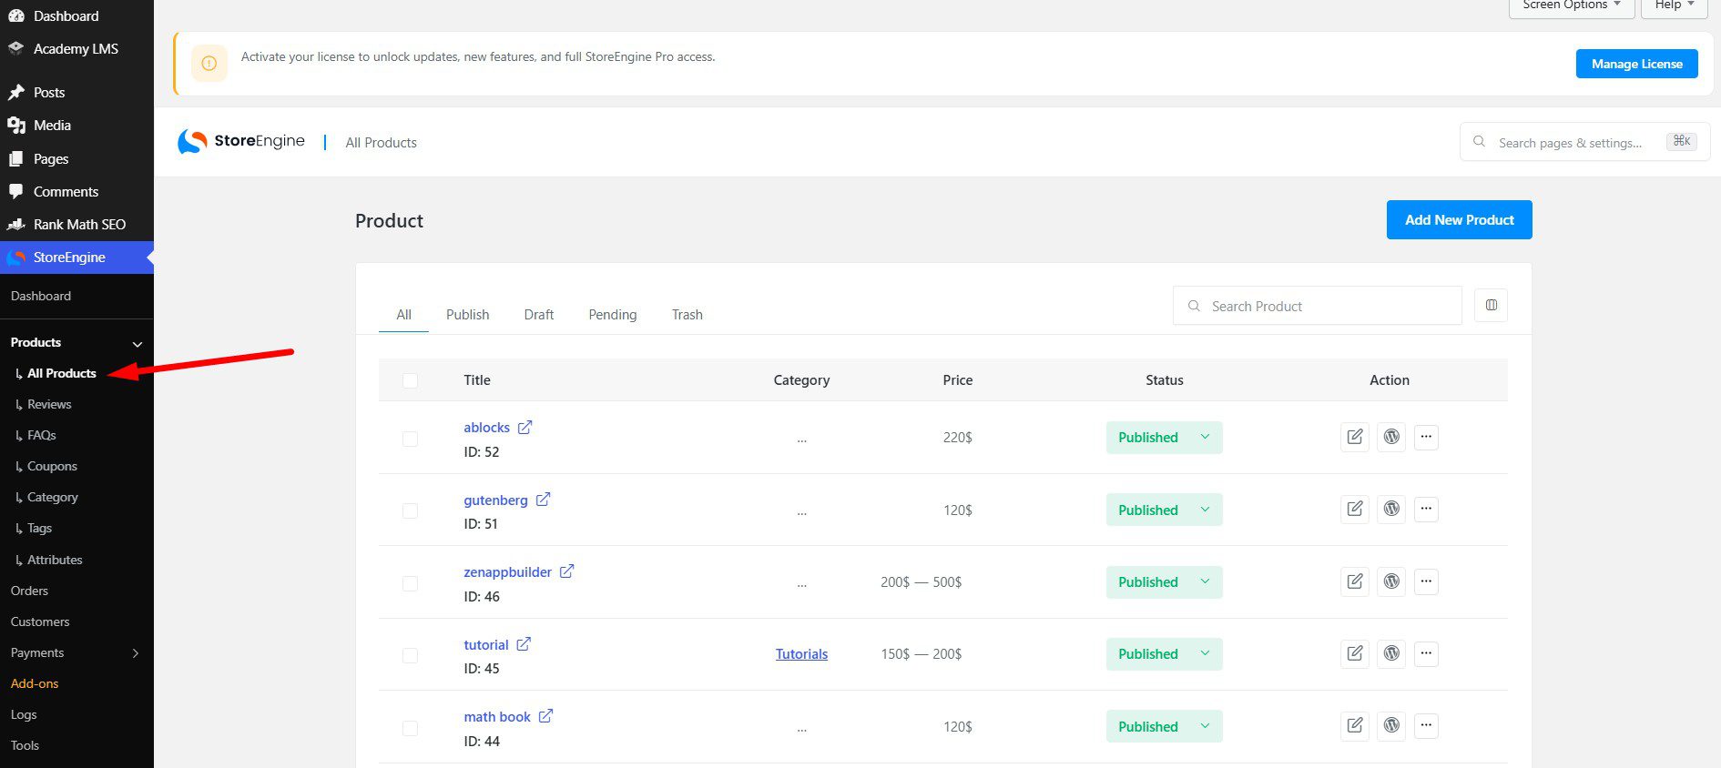Click the license notice info icon

tap(209, 64)
